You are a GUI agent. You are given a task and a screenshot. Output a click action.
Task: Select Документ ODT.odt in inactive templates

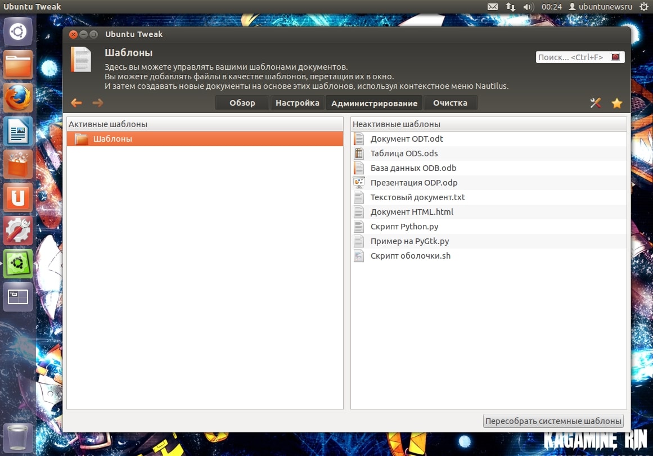click(x=489, y=139)
